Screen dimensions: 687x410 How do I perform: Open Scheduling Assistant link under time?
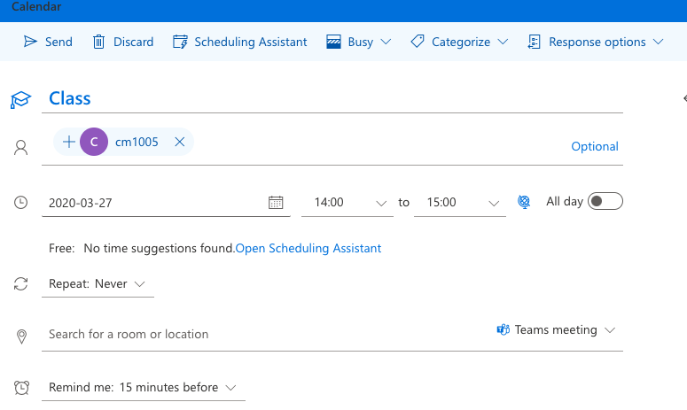[308, 249]
